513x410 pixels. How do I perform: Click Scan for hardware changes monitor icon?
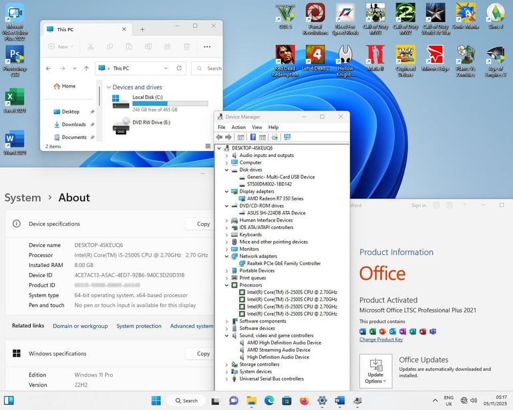(x=287, y=137)
